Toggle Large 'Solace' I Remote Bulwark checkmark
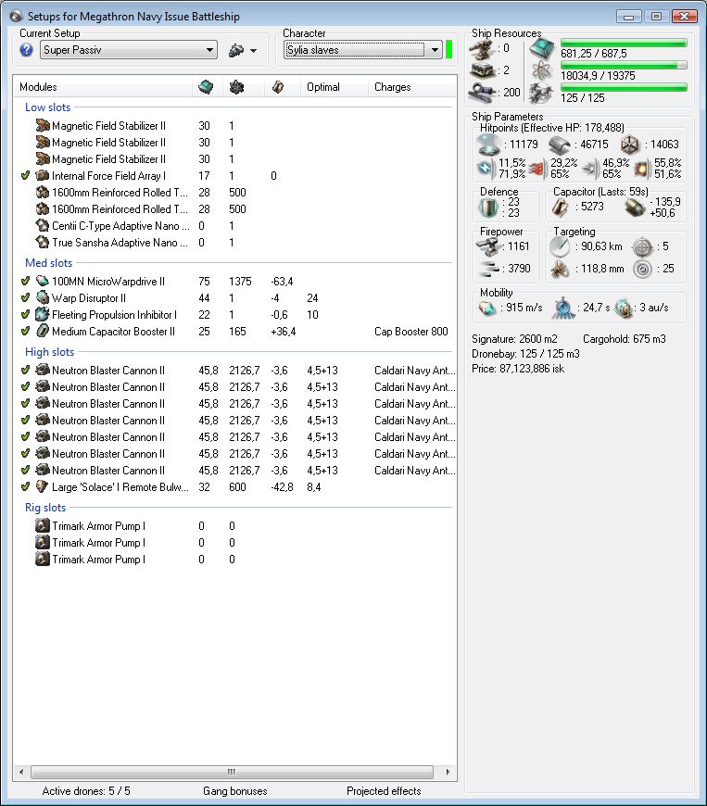This screenshot has width=707, height=806. (x=25, y=486)
